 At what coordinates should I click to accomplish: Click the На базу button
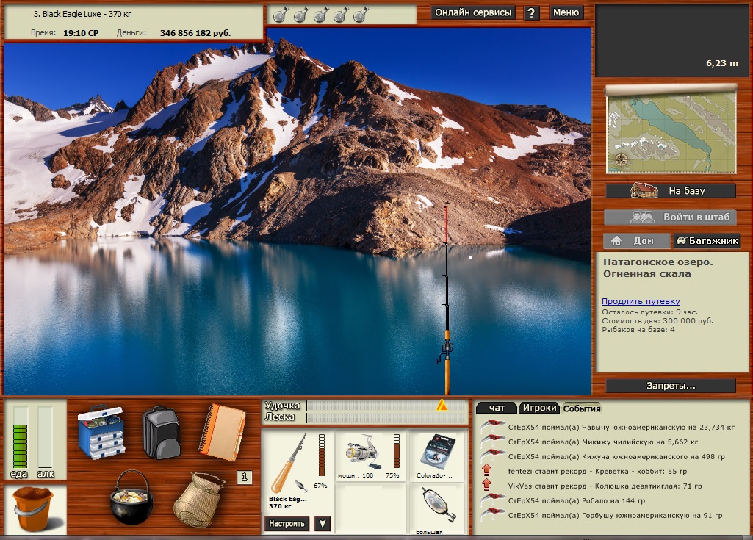click(671, 191)
